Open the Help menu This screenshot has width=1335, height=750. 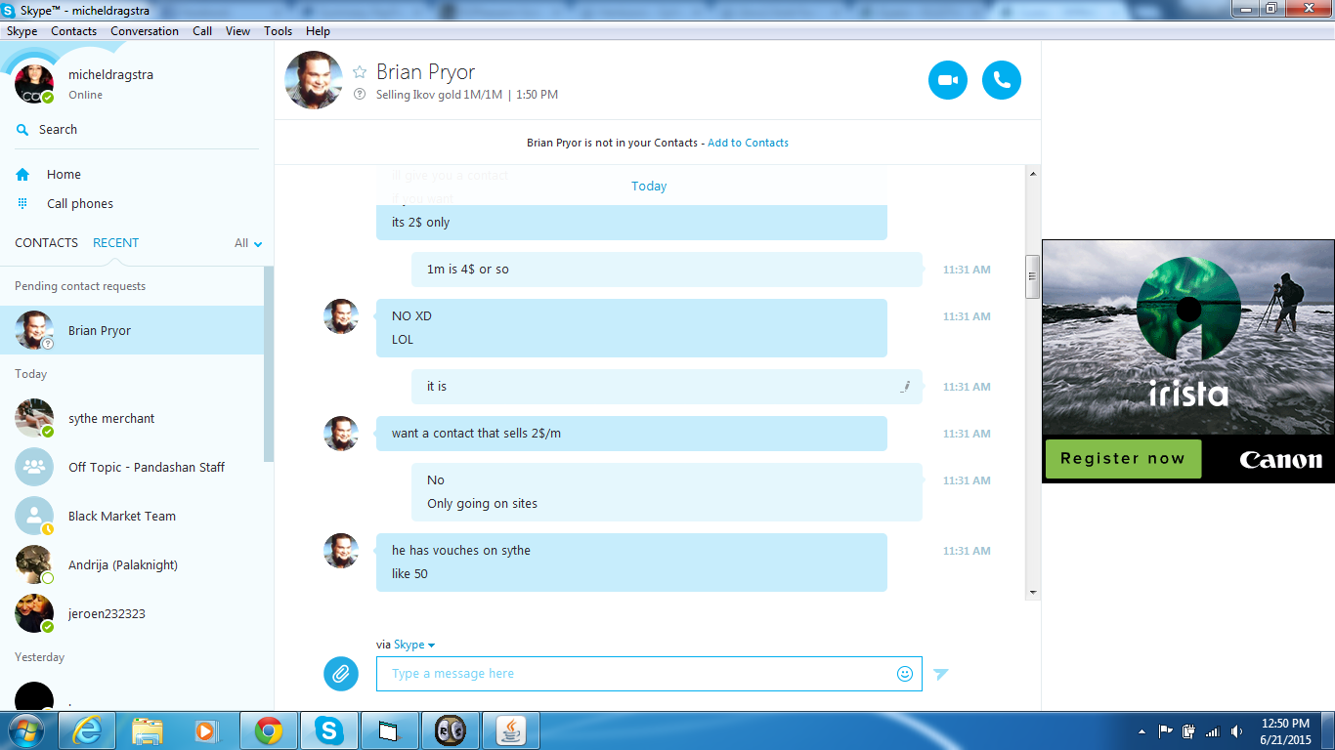pos(318,31)
